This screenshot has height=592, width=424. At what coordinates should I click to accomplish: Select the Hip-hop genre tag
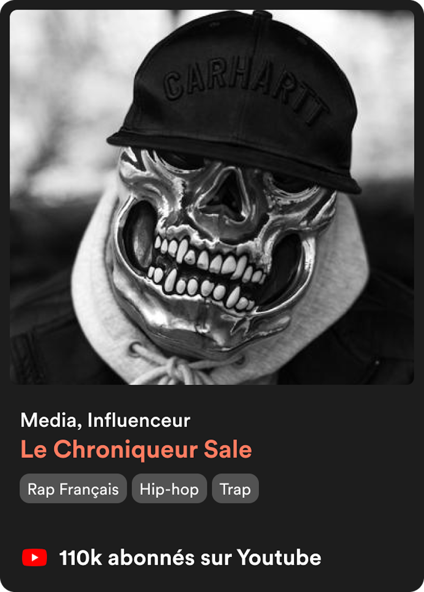(x=169, y=488)
